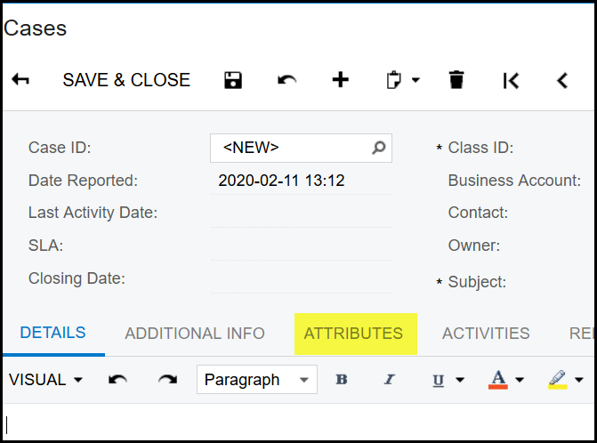Go to the first record
Viewport: 597px width, 443px height.
[x=511, y=80]
